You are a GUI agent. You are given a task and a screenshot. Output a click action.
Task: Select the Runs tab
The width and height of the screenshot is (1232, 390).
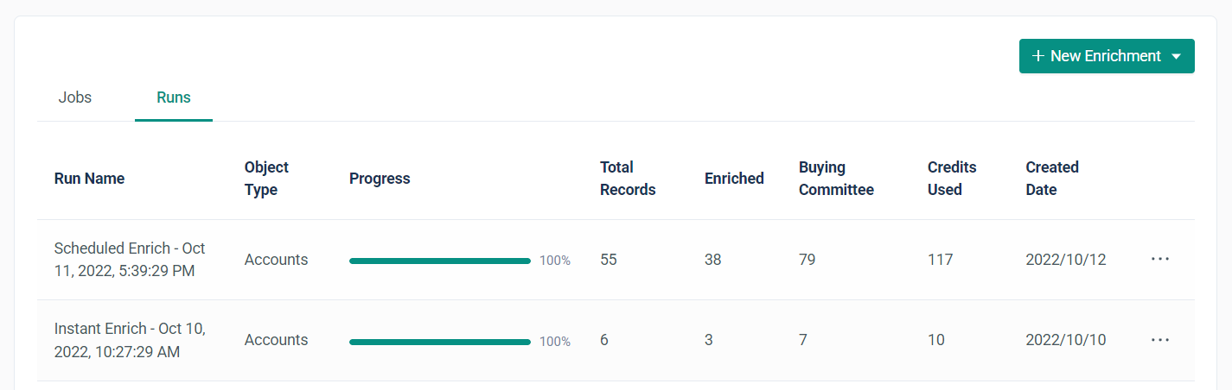(174, 97)
